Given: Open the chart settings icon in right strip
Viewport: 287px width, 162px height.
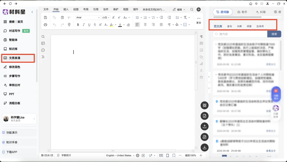Looking at the screenshot, I should coord(201,64).
